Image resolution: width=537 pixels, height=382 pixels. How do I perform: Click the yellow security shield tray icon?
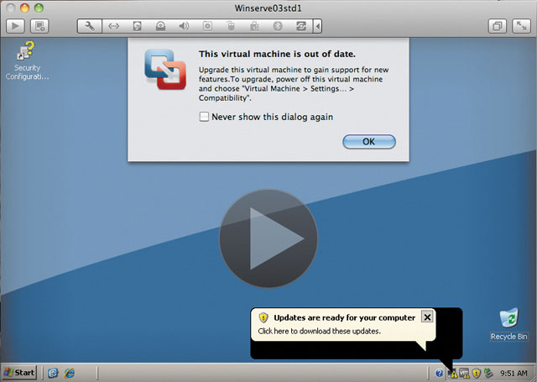pos(476,373)
